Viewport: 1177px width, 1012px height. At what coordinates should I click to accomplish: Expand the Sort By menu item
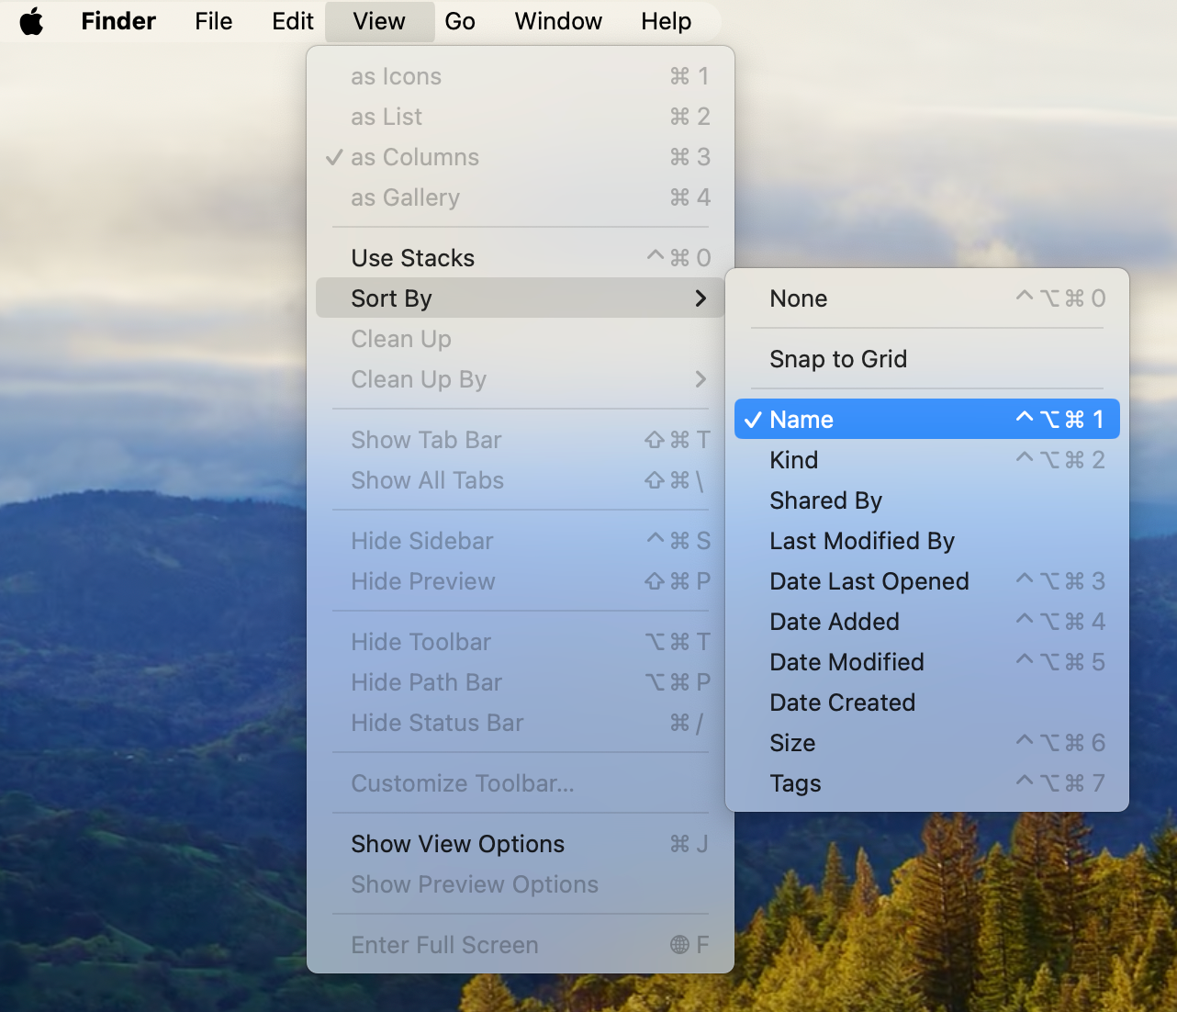[391, 298]
